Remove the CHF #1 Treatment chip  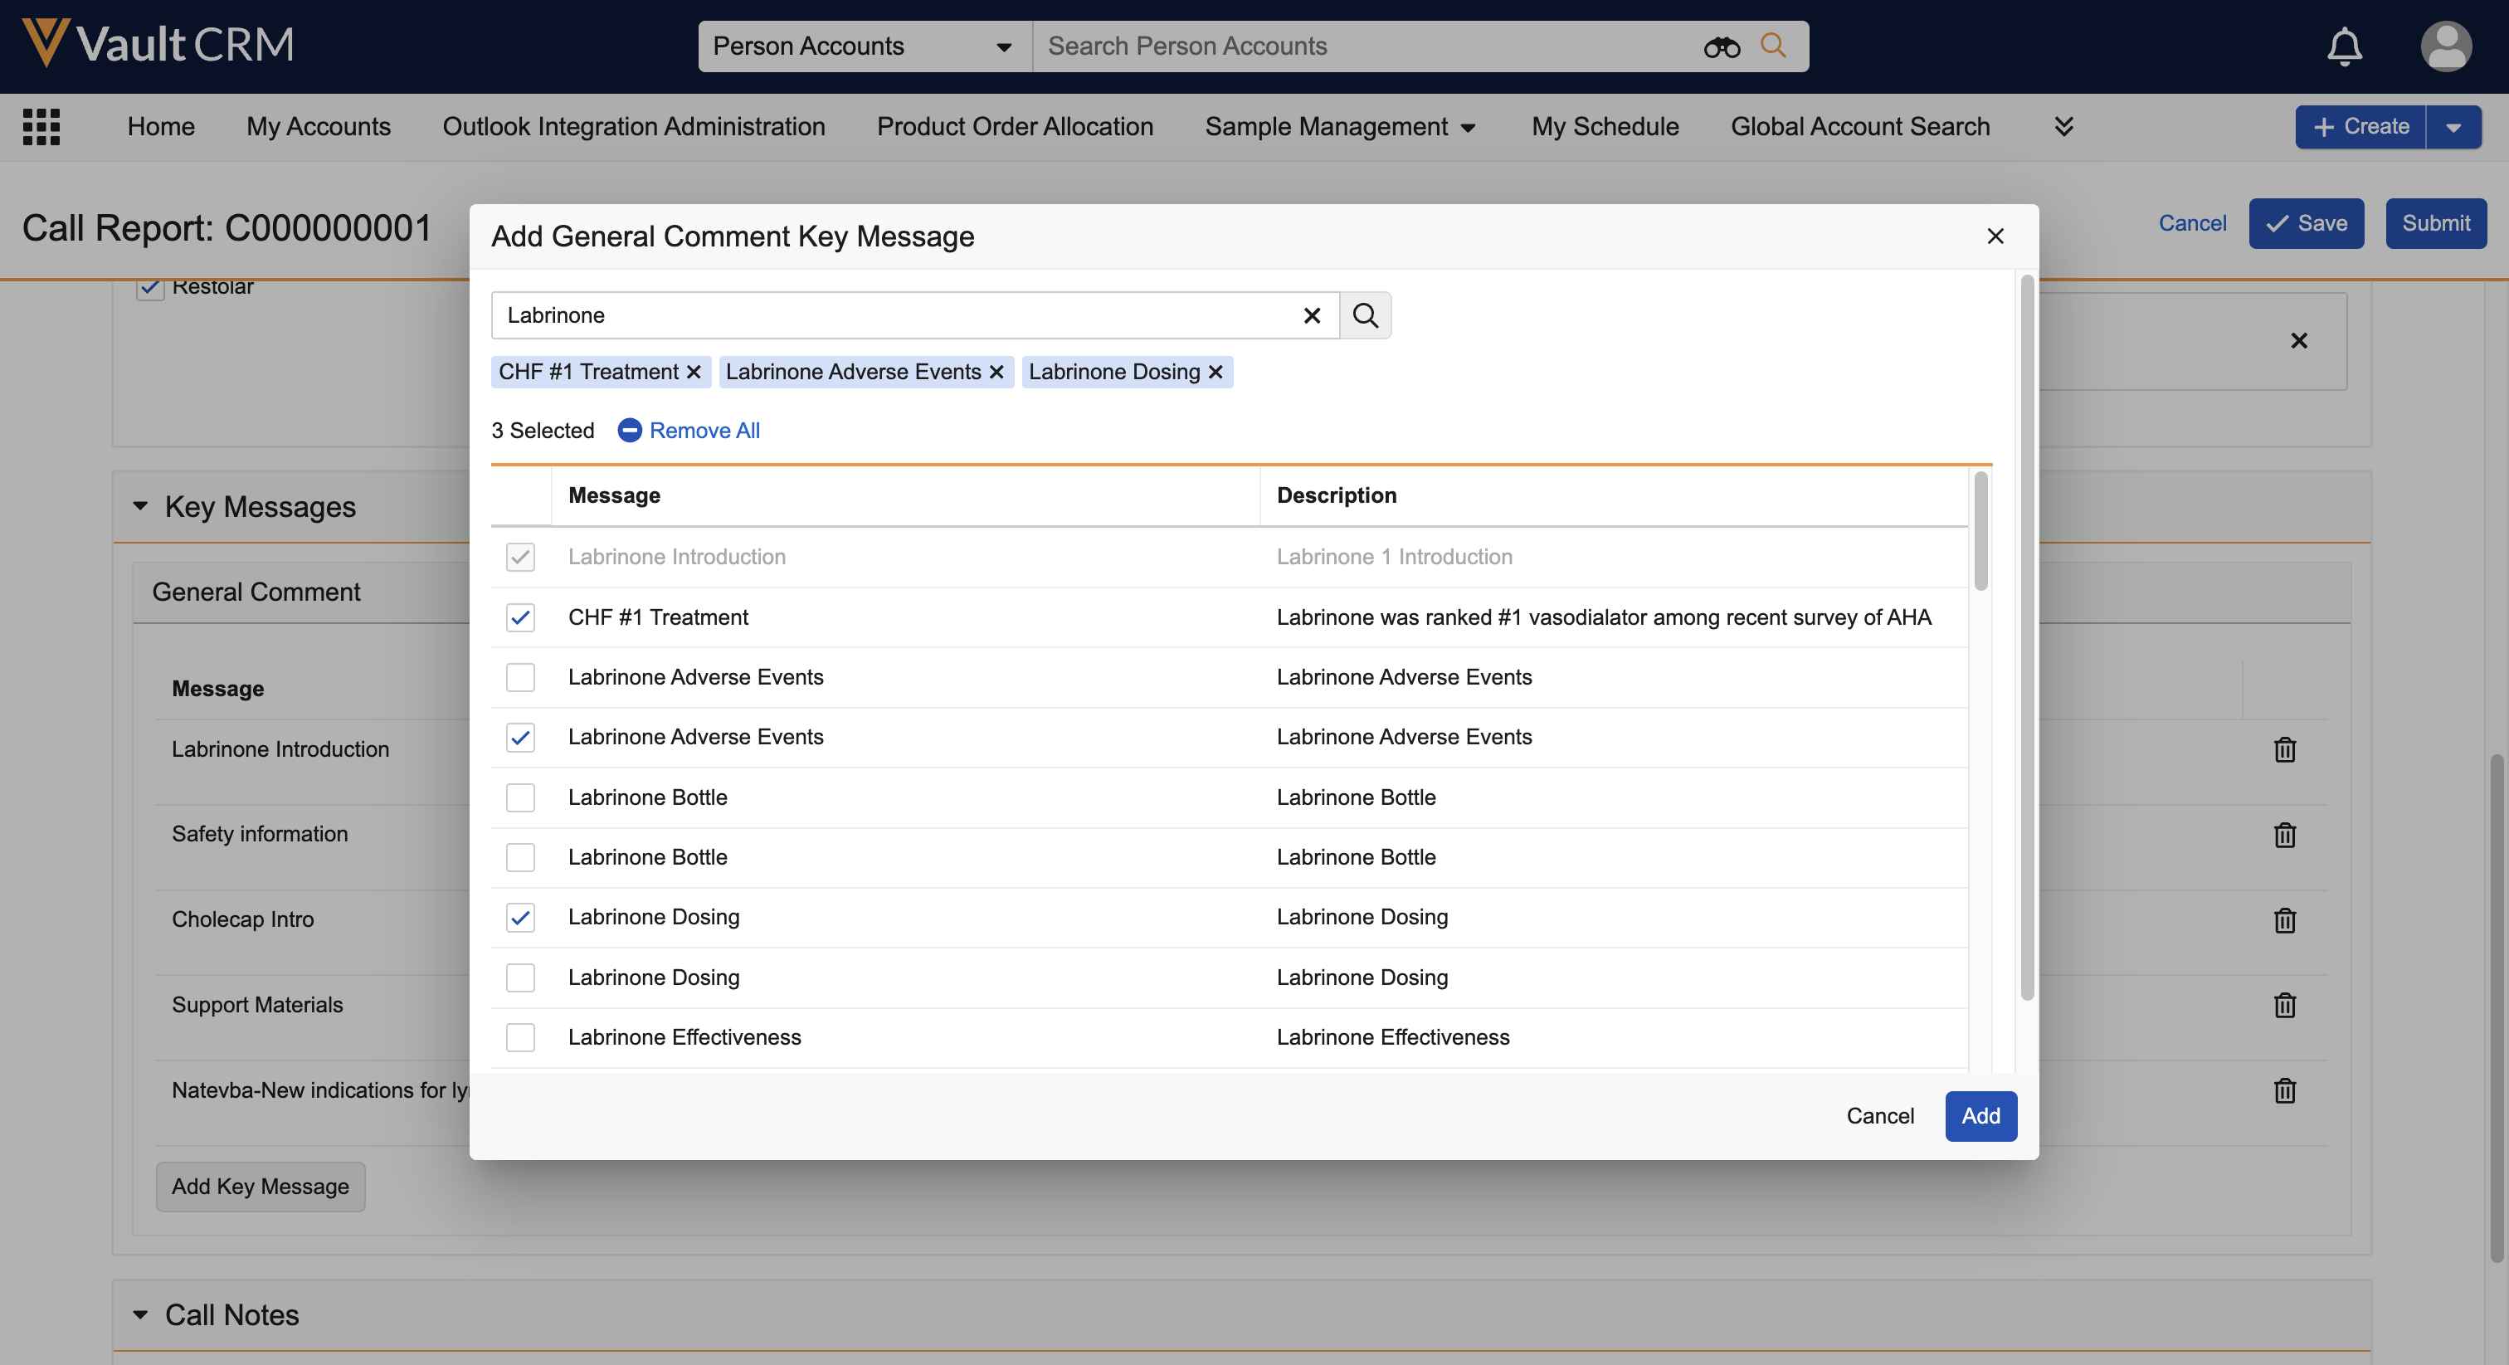694,373
